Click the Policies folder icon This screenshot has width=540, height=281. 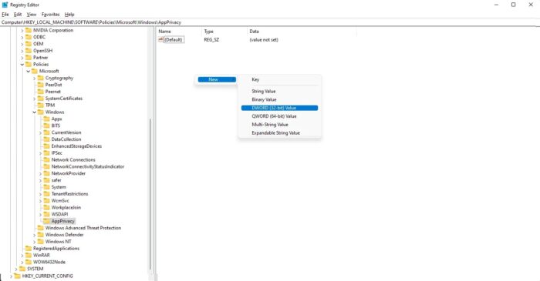(29, 64)
